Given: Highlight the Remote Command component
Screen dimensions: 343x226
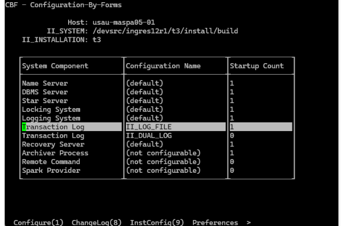Looking at the screenshot, I should click(51, 162).
